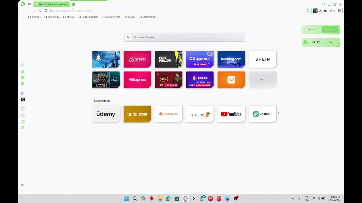The image size is (362, 203).
Task: Open the Airbnb speed dial tile
Action: coord(137,59)
